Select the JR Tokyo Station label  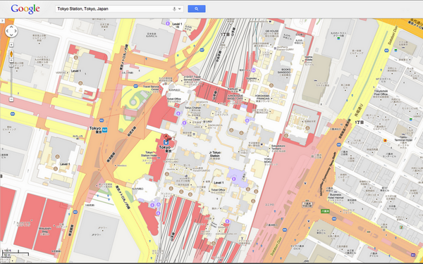pos(215,154)
